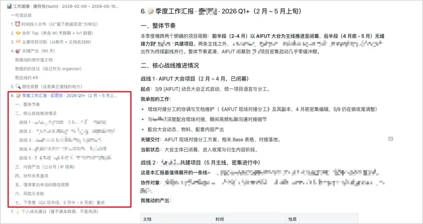Open the comment icon beside the document
Screen dimensions: 423x224
pos(390,139)
